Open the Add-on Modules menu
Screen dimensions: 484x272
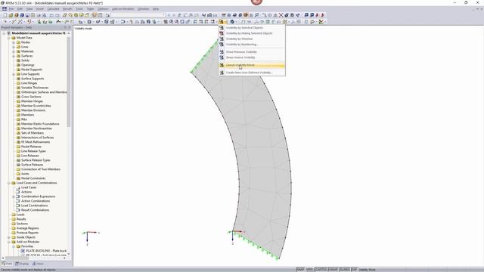(123, 9)
